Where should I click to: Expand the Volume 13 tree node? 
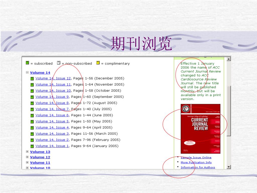[x=27, y=152]
